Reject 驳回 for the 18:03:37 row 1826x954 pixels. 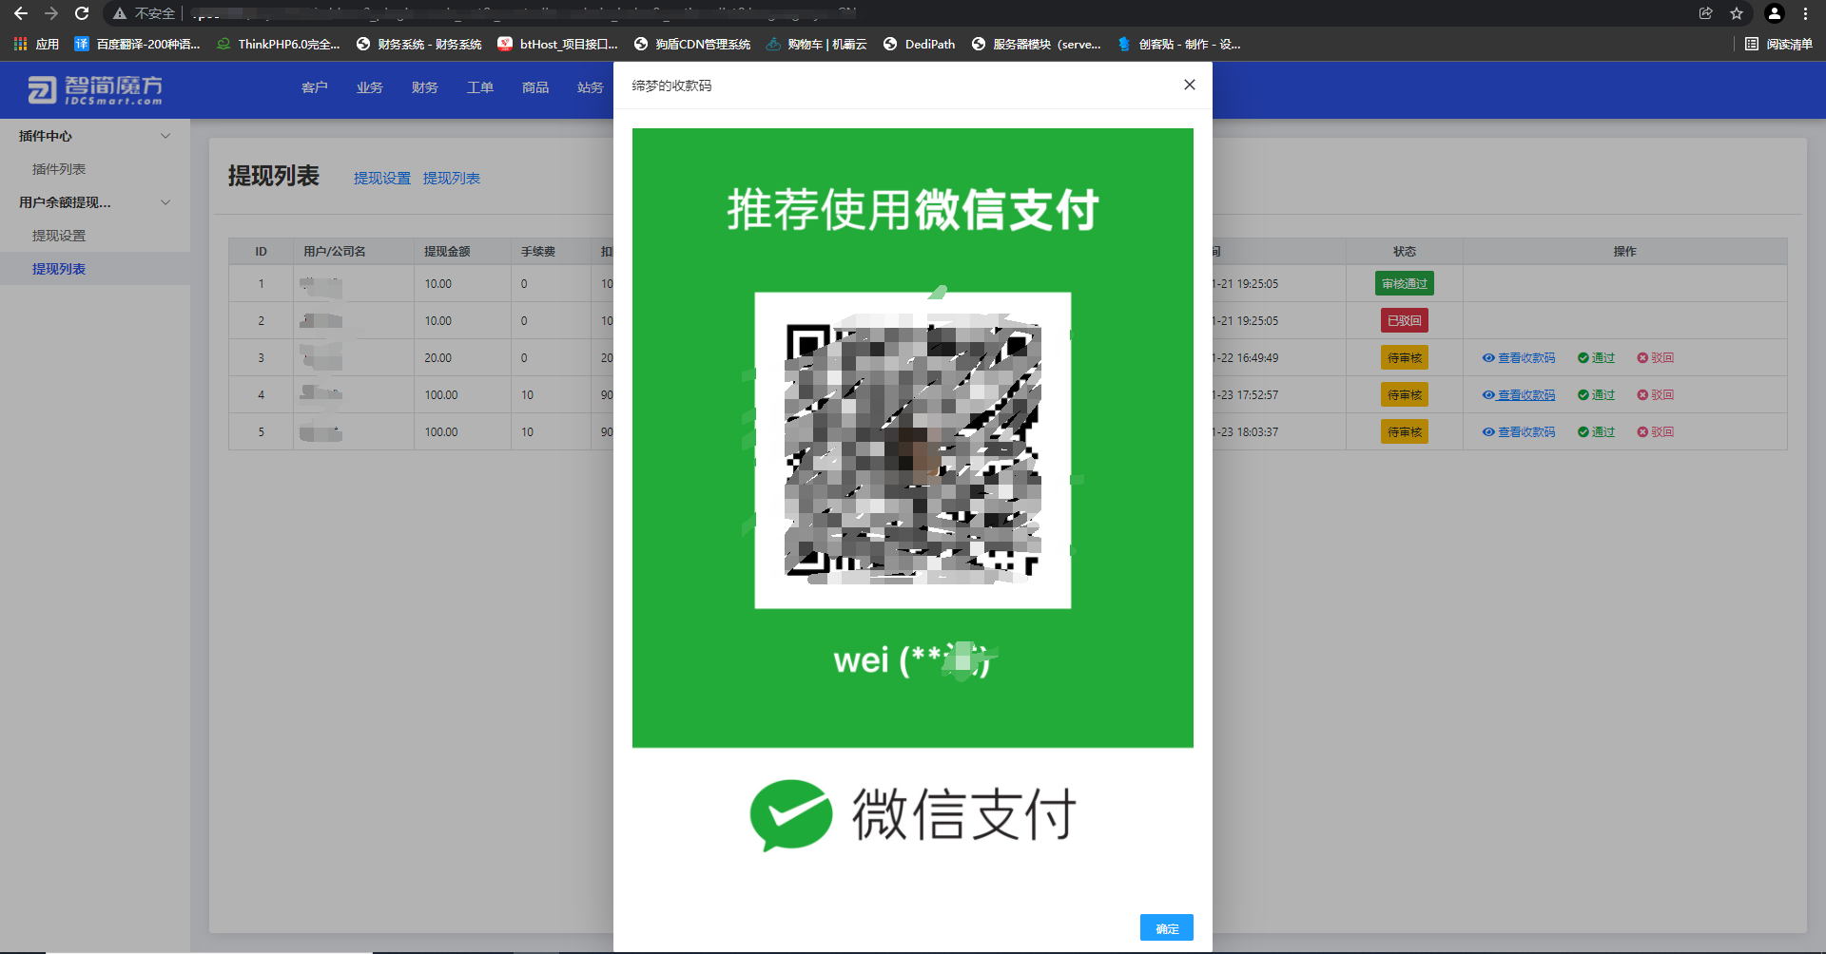(1655, 432)
